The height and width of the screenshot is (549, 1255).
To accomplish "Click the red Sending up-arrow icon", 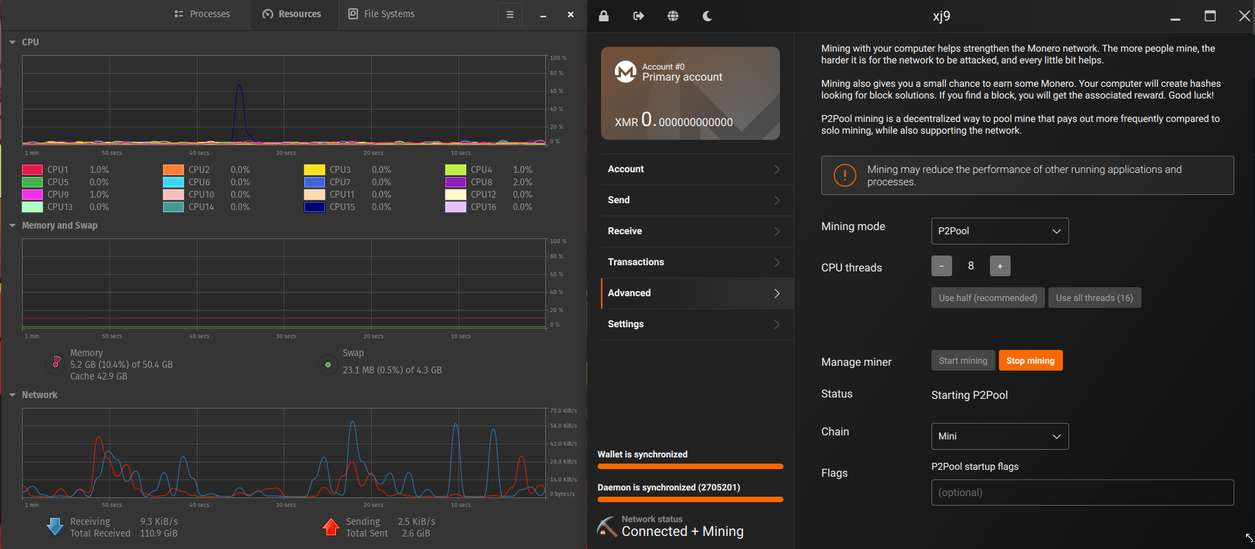I will pyautogui.click(x=331, y=527).
